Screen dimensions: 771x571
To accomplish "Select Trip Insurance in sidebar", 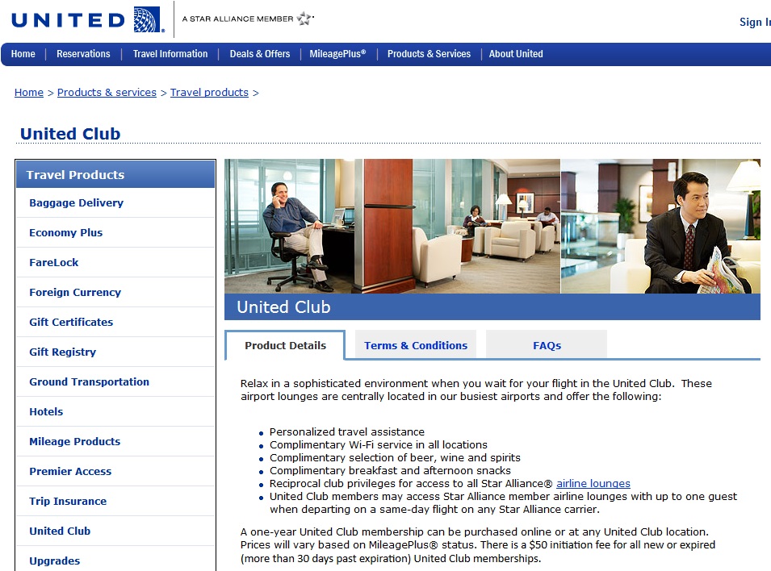I will pyautogui.click(x=68, y=502).
